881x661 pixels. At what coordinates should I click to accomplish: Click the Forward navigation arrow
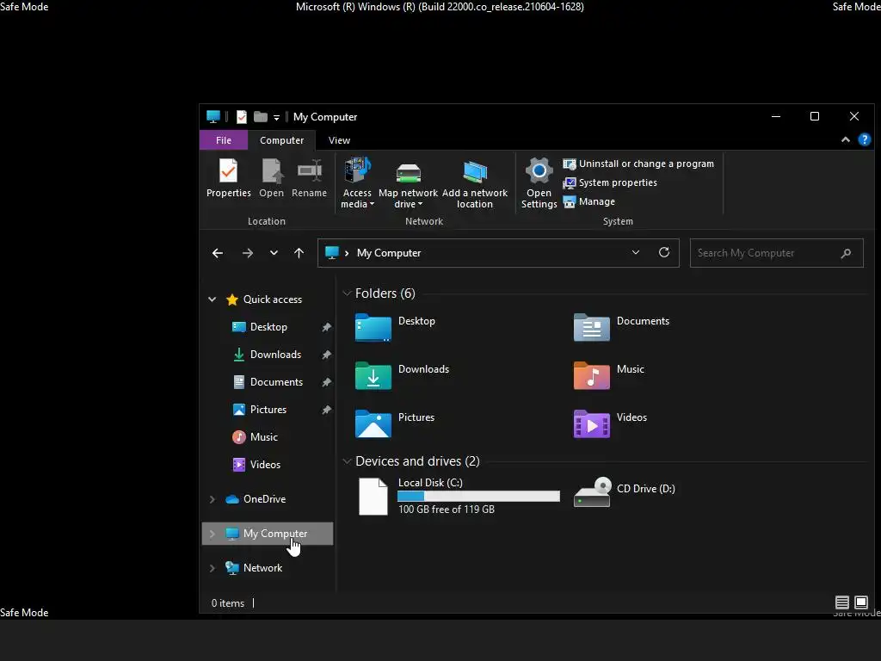coord(247,253)
